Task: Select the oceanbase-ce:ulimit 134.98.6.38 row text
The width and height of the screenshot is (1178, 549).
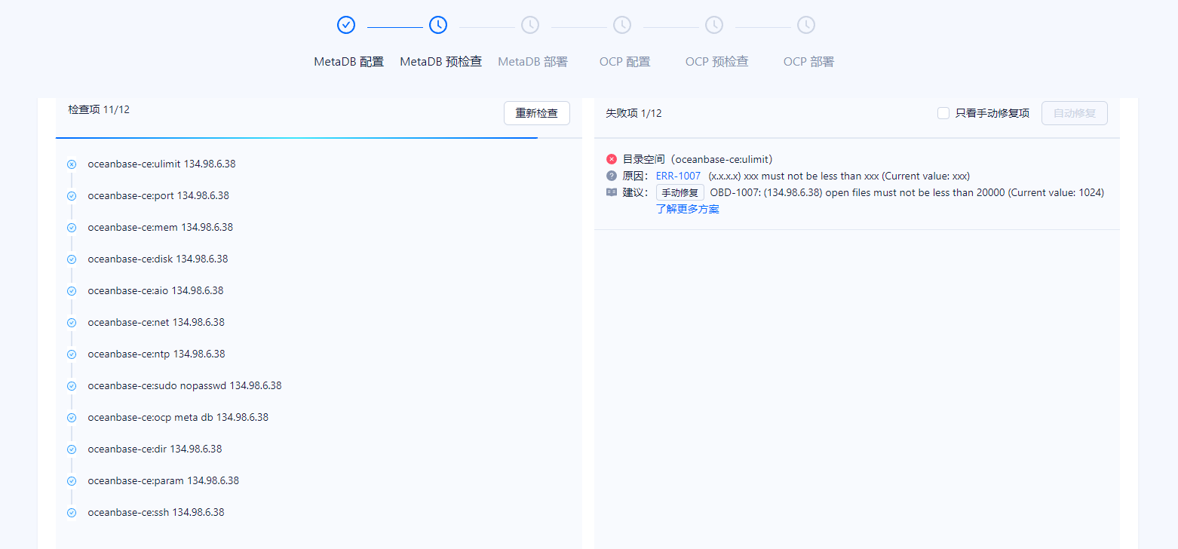Action: coord(162,164)
